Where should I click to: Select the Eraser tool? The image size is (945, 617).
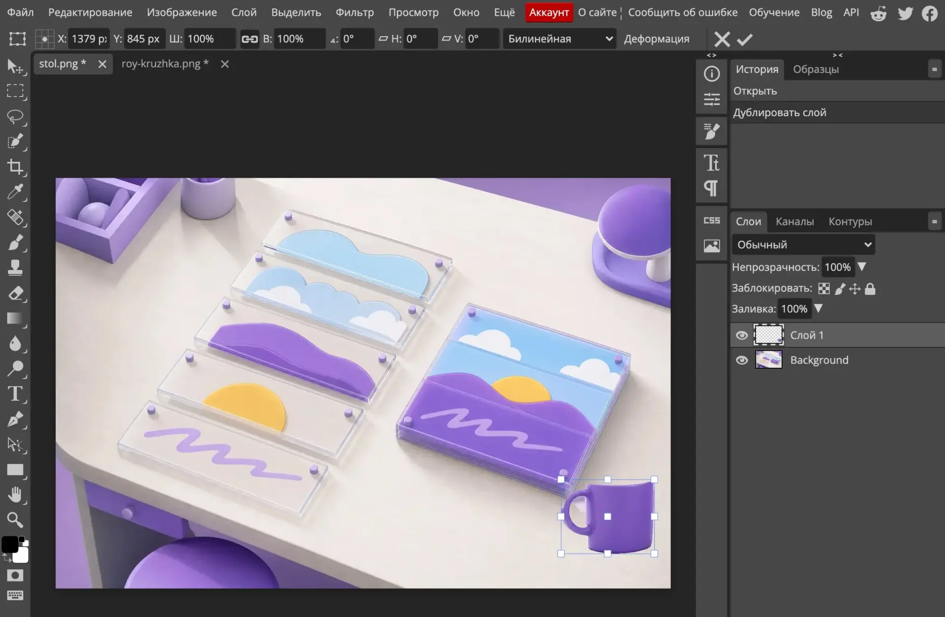point(15,293)
